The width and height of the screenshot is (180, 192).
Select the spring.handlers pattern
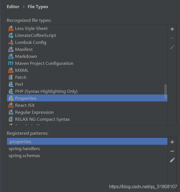[x=24, y=149]
